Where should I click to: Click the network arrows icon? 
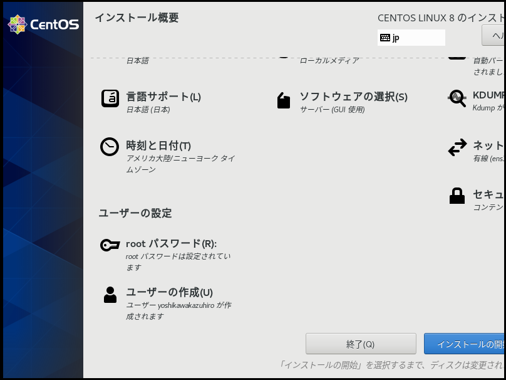point(457,147)
